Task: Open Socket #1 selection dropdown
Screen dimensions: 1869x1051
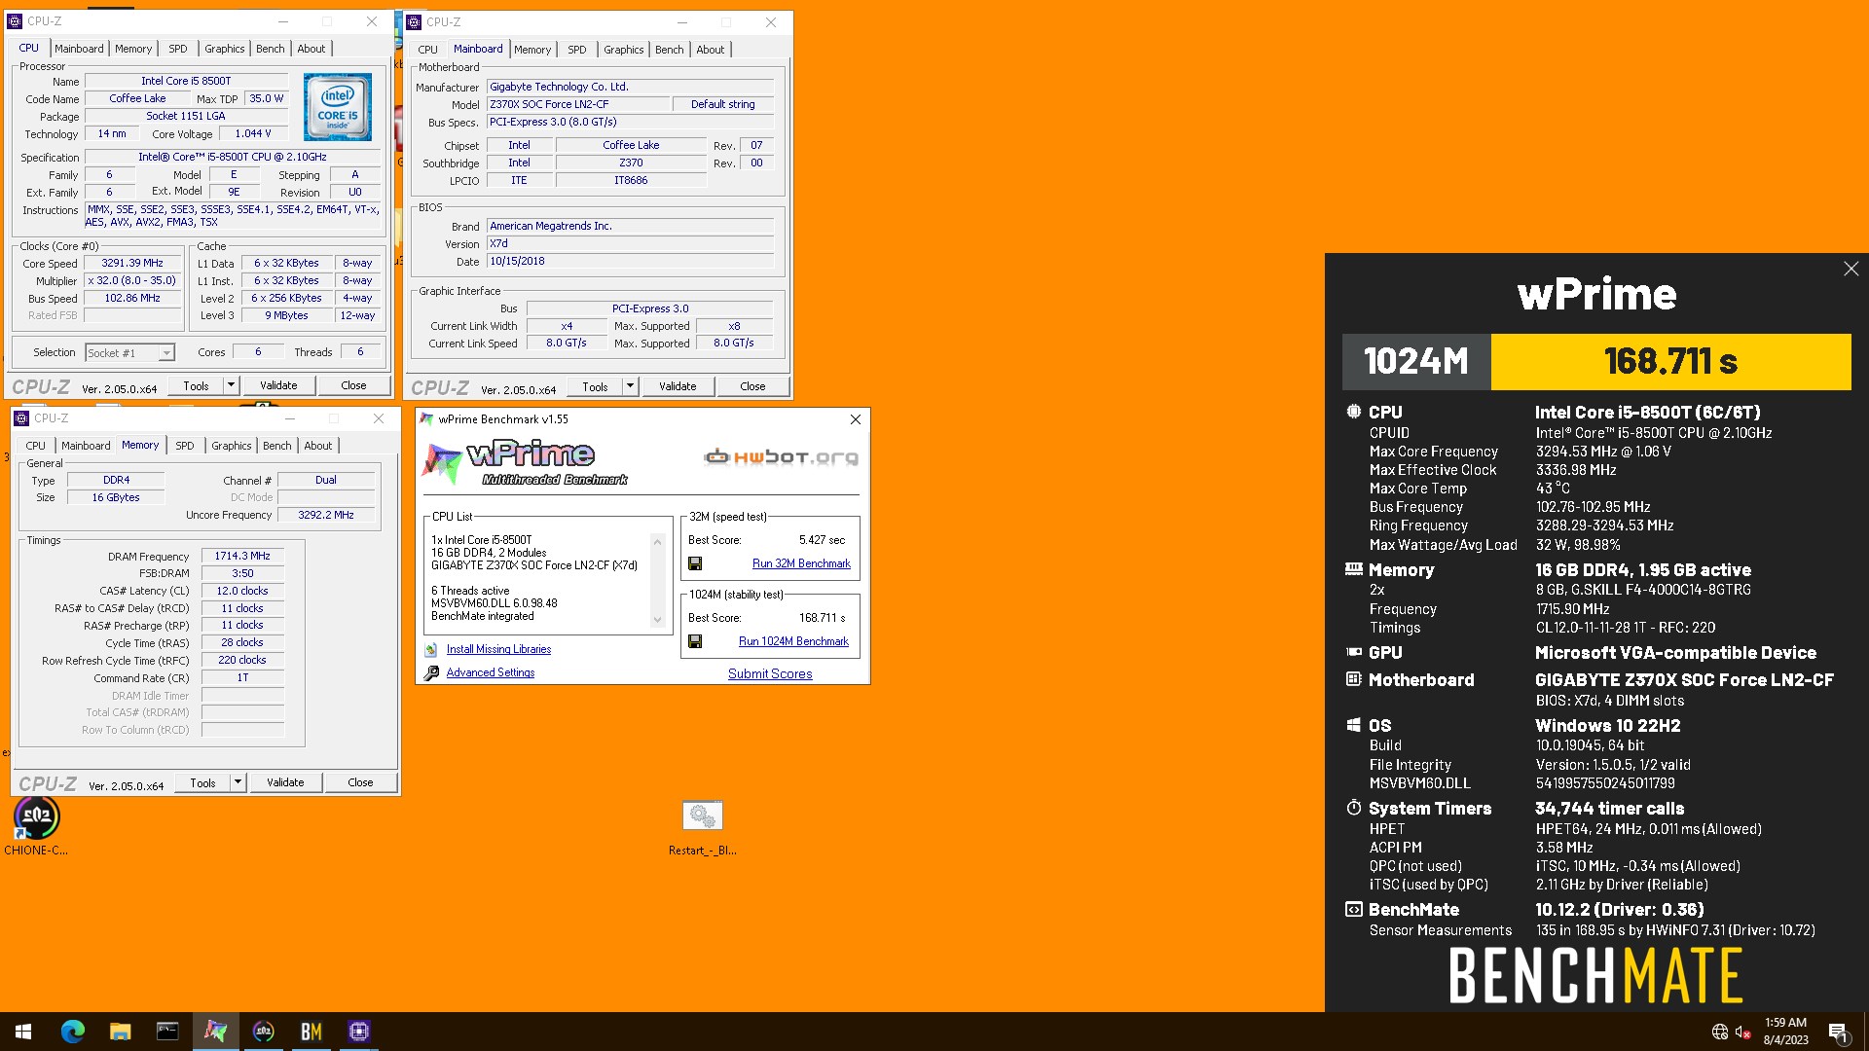Action: click(129, 353)
